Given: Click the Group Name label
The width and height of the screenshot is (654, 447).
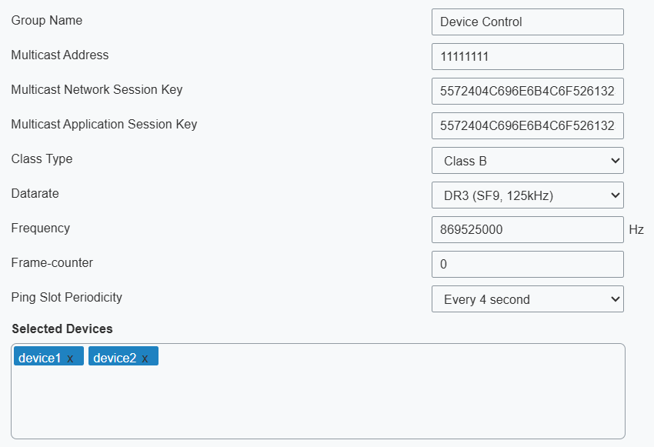Looking at the screenshot, I should (47, 21).
